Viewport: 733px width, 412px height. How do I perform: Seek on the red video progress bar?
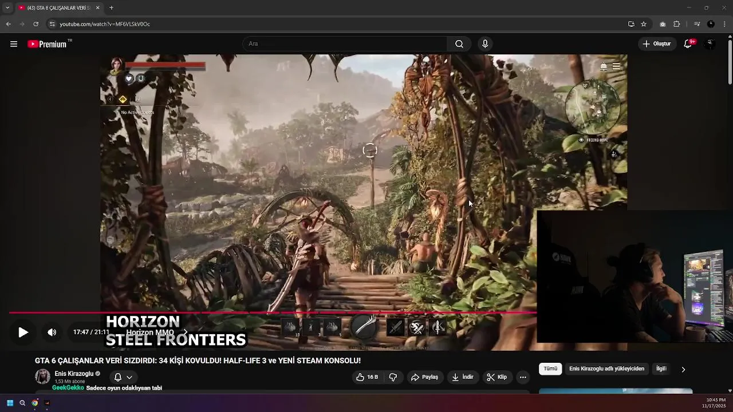click(273, 312)
